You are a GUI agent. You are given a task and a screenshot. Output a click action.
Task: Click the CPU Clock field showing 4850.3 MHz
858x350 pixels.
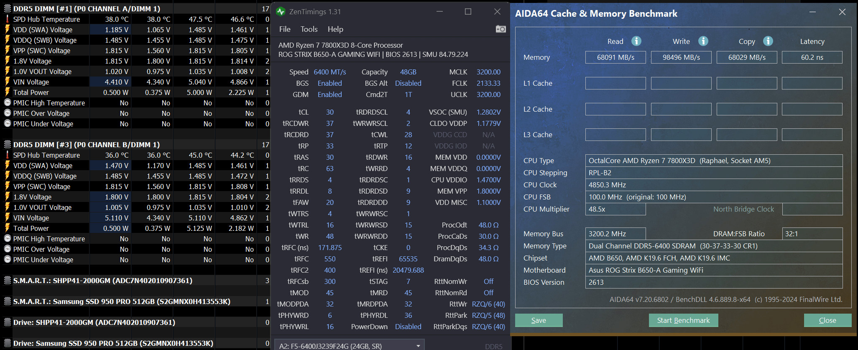coord(714,185)
